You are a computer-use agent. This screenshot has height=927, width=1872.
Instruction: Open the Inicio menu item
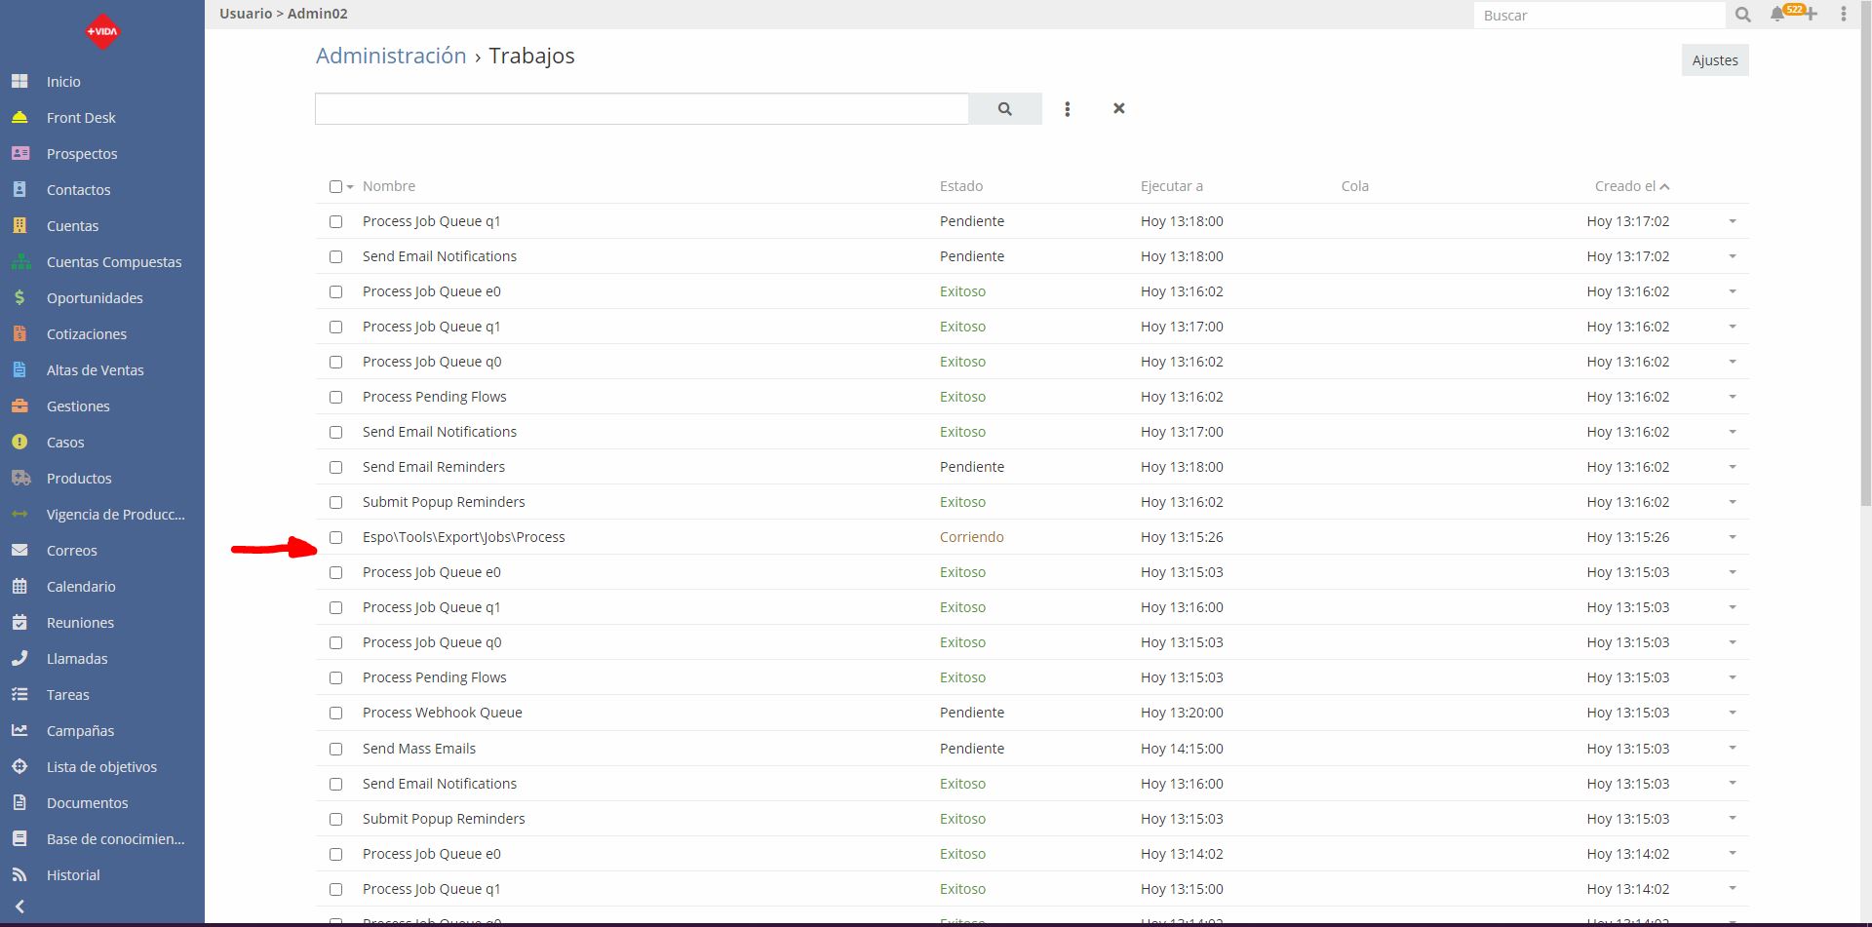62,81
